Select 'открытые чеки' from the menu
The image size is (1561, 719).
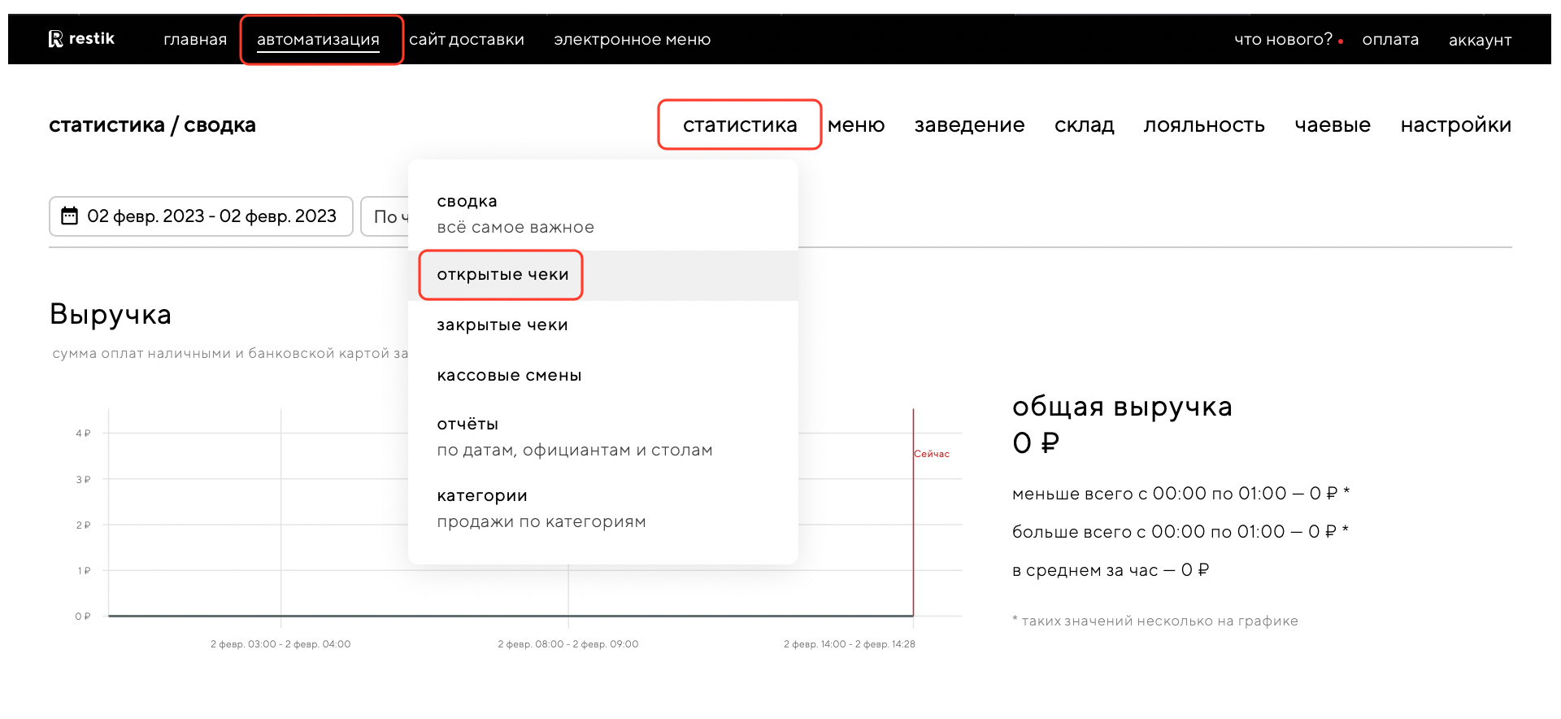click(x=502, y=275)
